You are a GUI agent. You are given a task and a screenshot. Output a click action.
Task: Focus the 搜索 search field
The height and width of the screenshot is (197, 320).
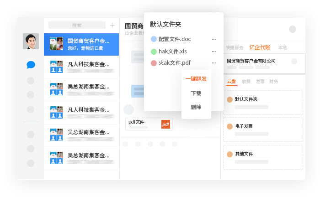tap(77, 25)
